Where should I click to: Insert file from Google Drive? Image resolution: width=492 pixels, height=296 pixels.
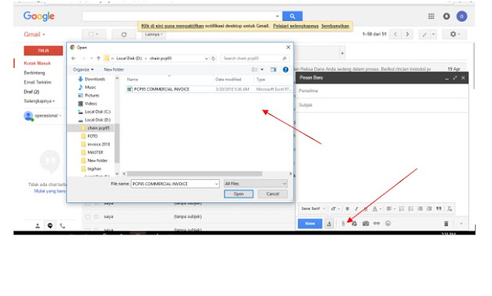(354, 224)
